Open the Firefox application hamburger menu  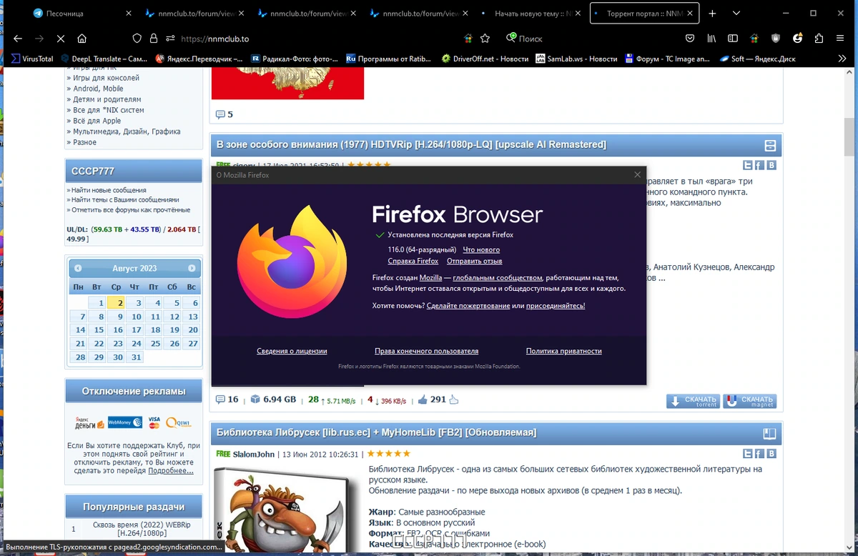click(x=841, y=39)
